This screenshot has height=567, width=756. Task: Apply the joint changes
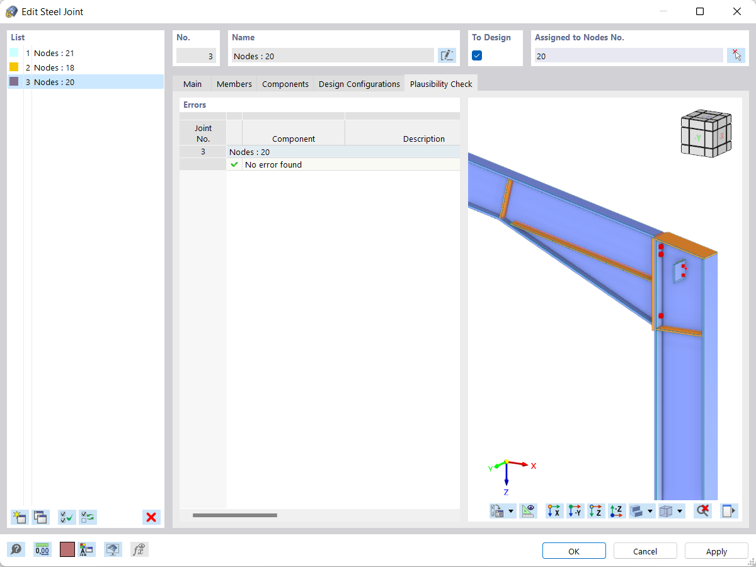716,551
